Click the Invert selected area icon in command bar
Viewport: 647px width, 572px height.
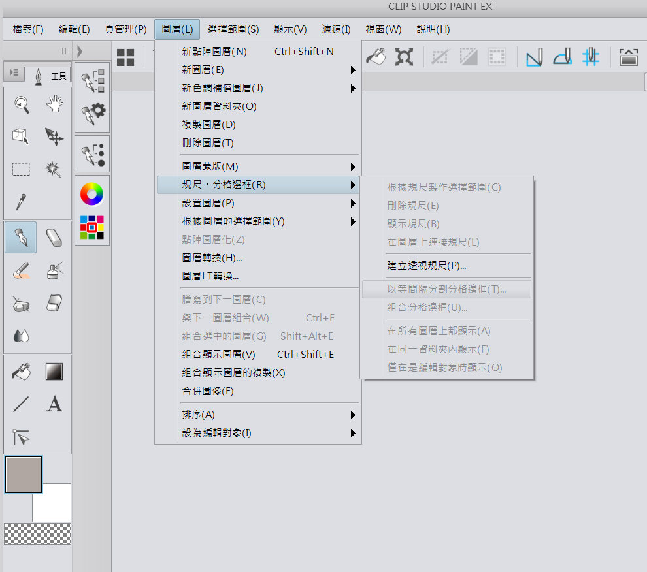(469, 57)
